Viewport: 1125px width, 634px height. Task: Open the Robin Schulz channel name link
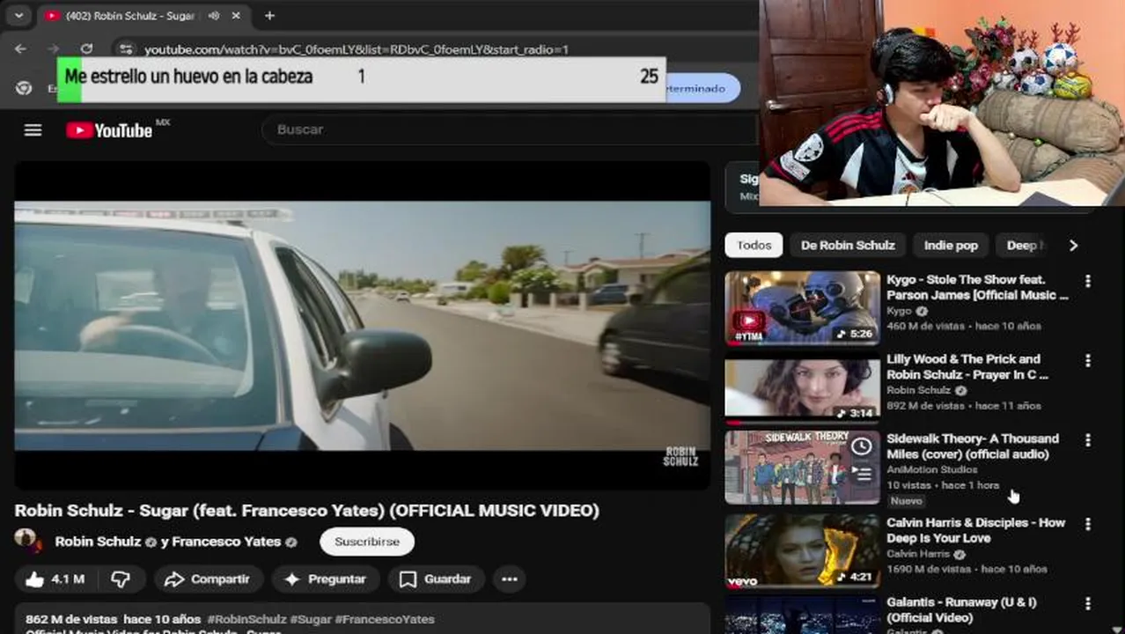point(98,542)
